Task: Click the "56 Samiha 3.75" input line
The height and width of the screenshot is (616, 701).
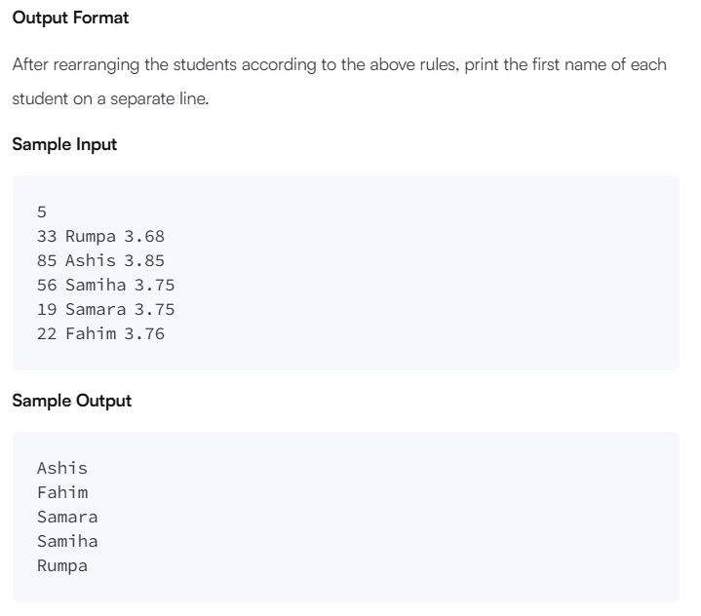Action: (x=105, y=285)
